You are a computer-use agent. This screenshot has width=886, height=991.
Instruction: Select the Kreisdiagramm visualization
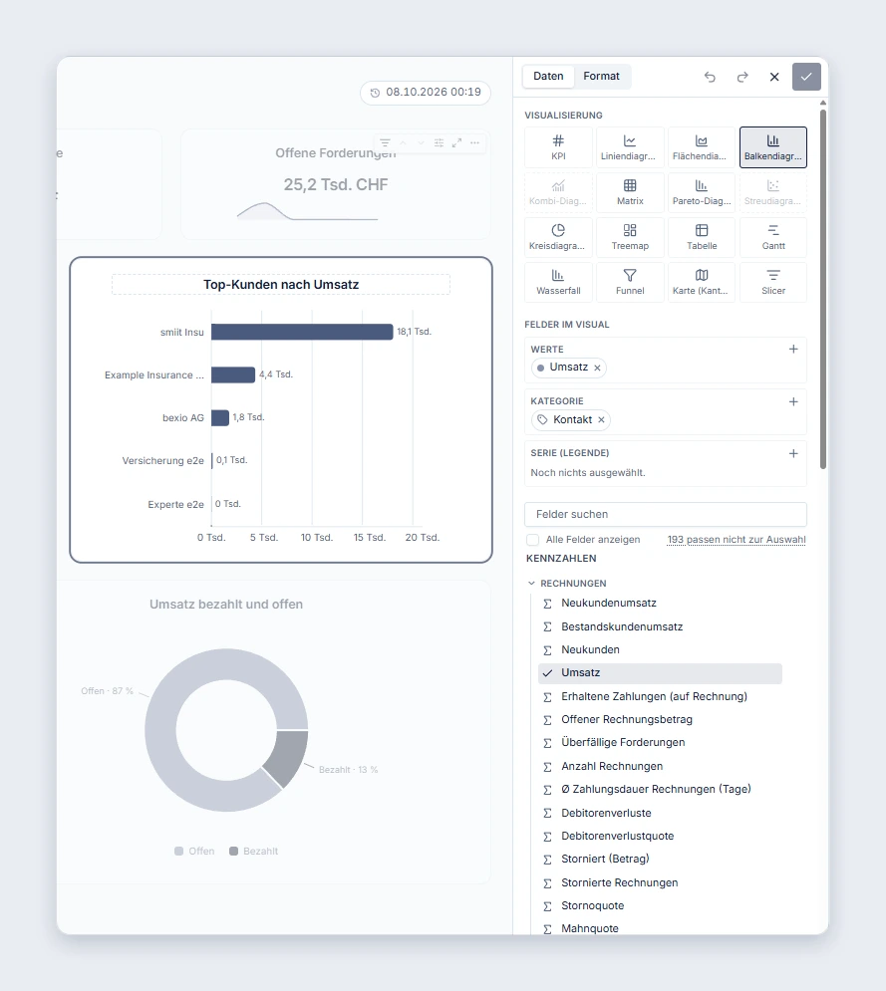[x=558, y=237]
